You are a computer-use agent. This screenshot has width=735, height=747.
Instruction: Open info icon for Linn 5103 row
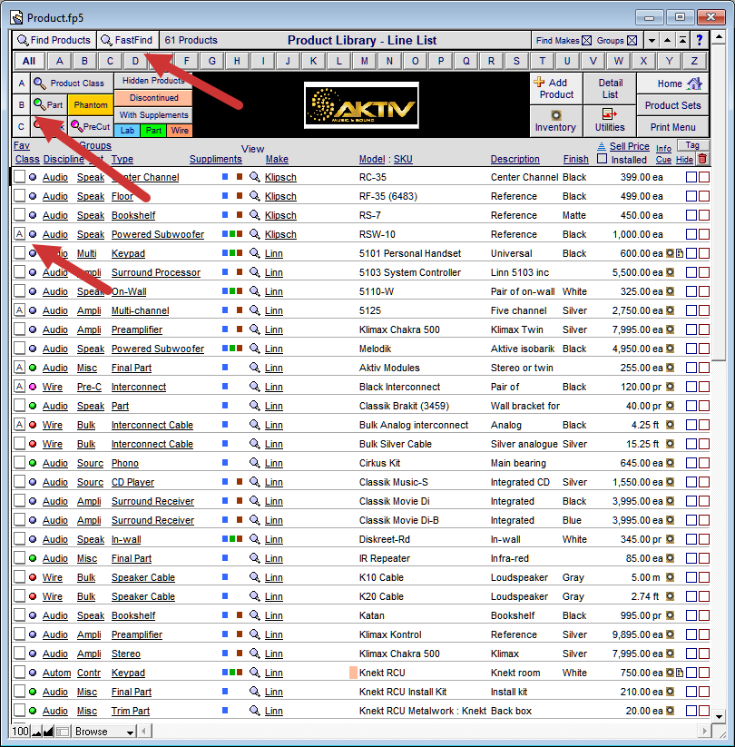670,272
